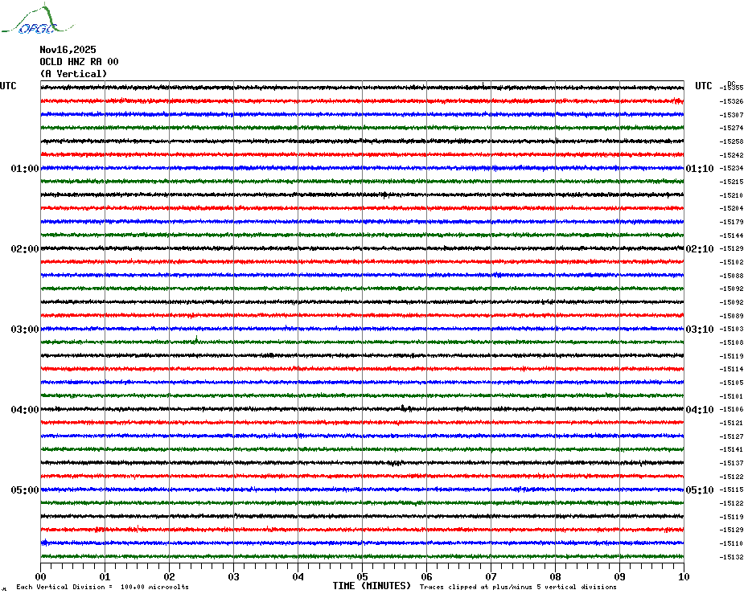Click the OFGC logo
Viewport: 748px width, 598px height.
click(x=37, y=19)
